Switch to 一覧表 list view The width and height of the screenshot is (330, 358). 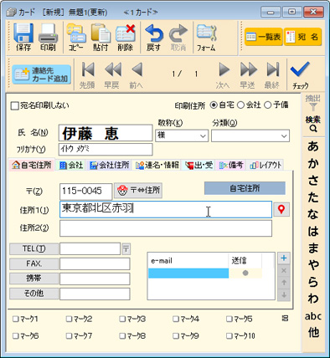[264, 37]
